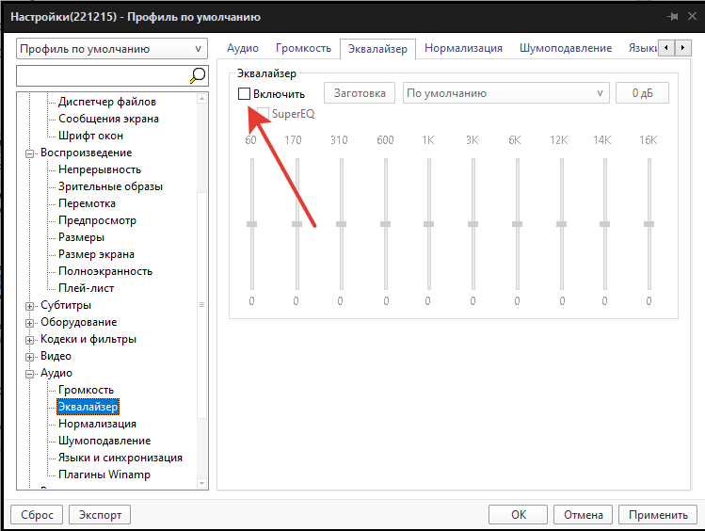
Task: Enable the equalizer 'Включить' checkbox
Action: coord(245,93)
